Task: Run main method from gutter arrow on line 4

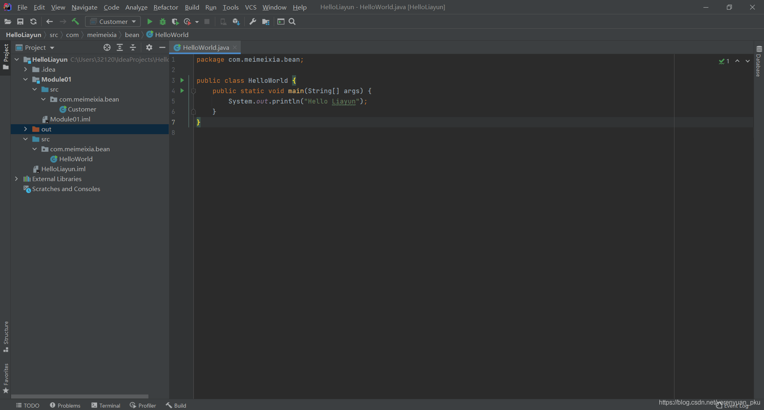Action: 182,91
